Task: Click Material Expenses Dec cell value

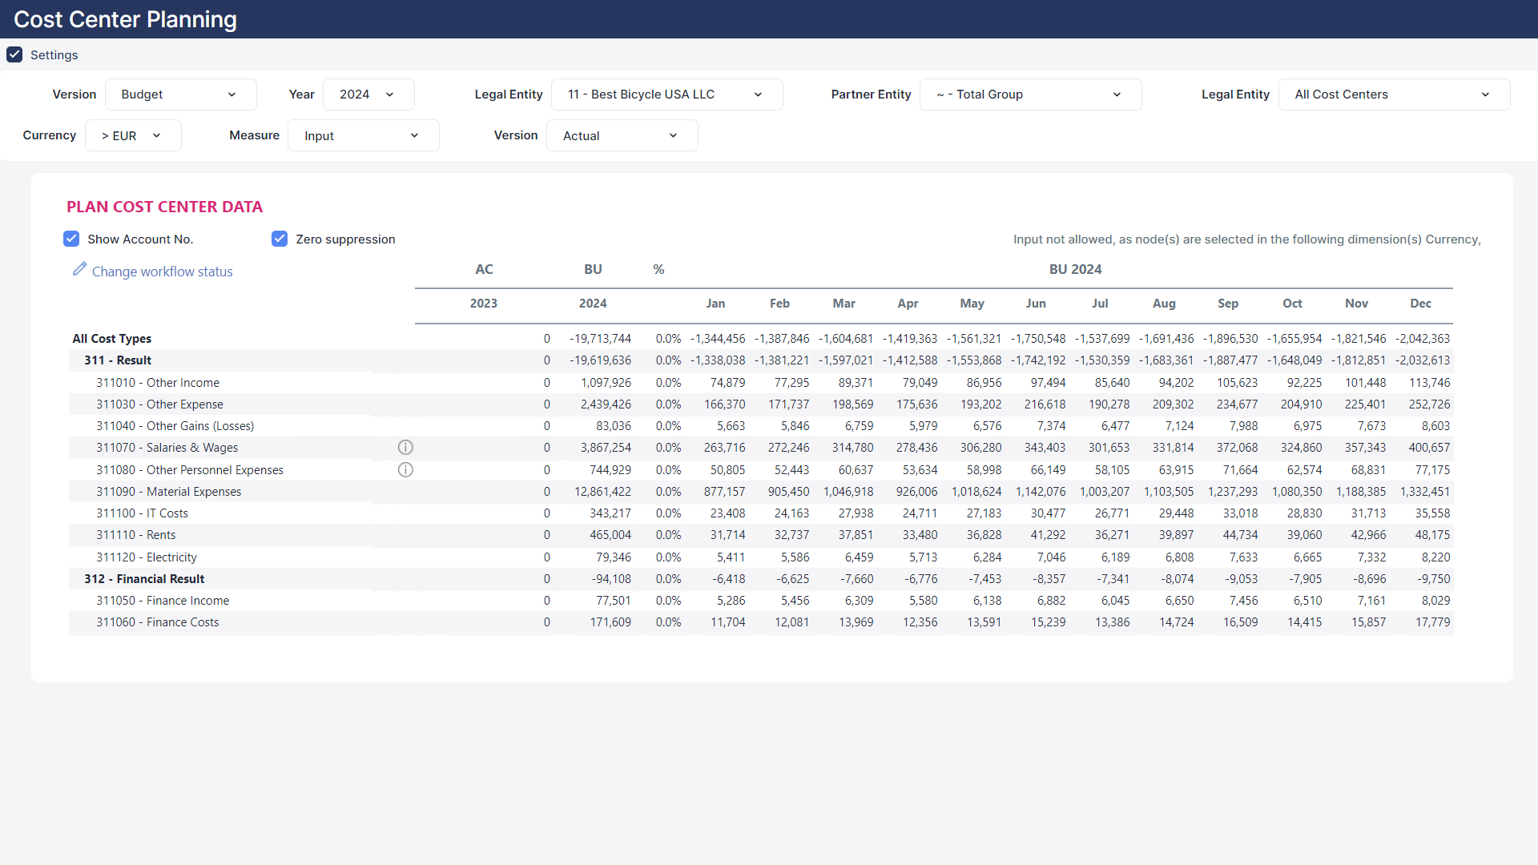Action: click(1424, 492)
